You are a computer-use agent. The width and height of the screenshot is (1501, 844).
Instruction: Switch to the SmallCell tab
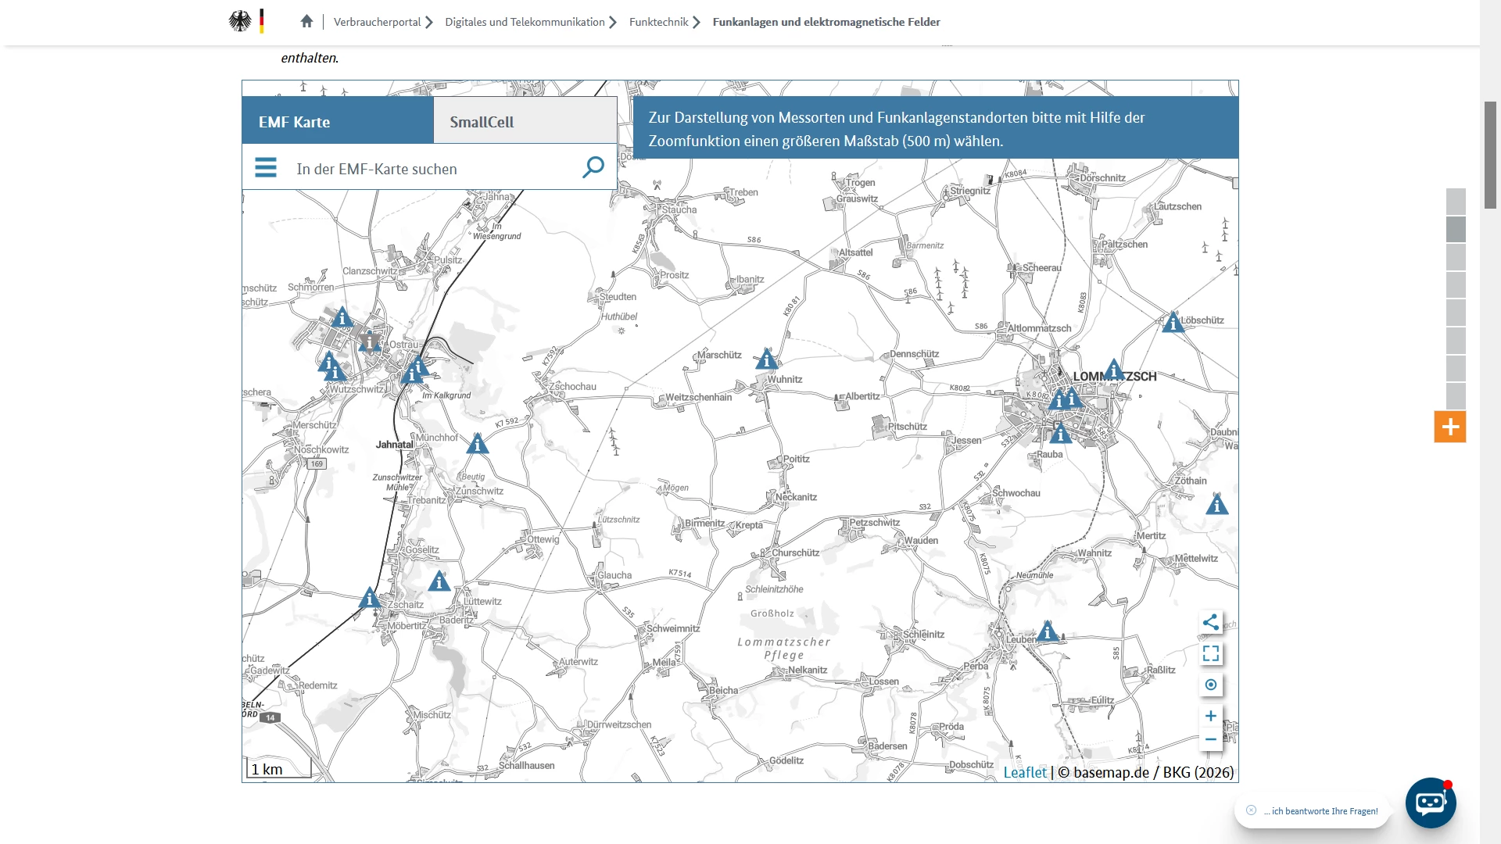[x=525, y=121]
